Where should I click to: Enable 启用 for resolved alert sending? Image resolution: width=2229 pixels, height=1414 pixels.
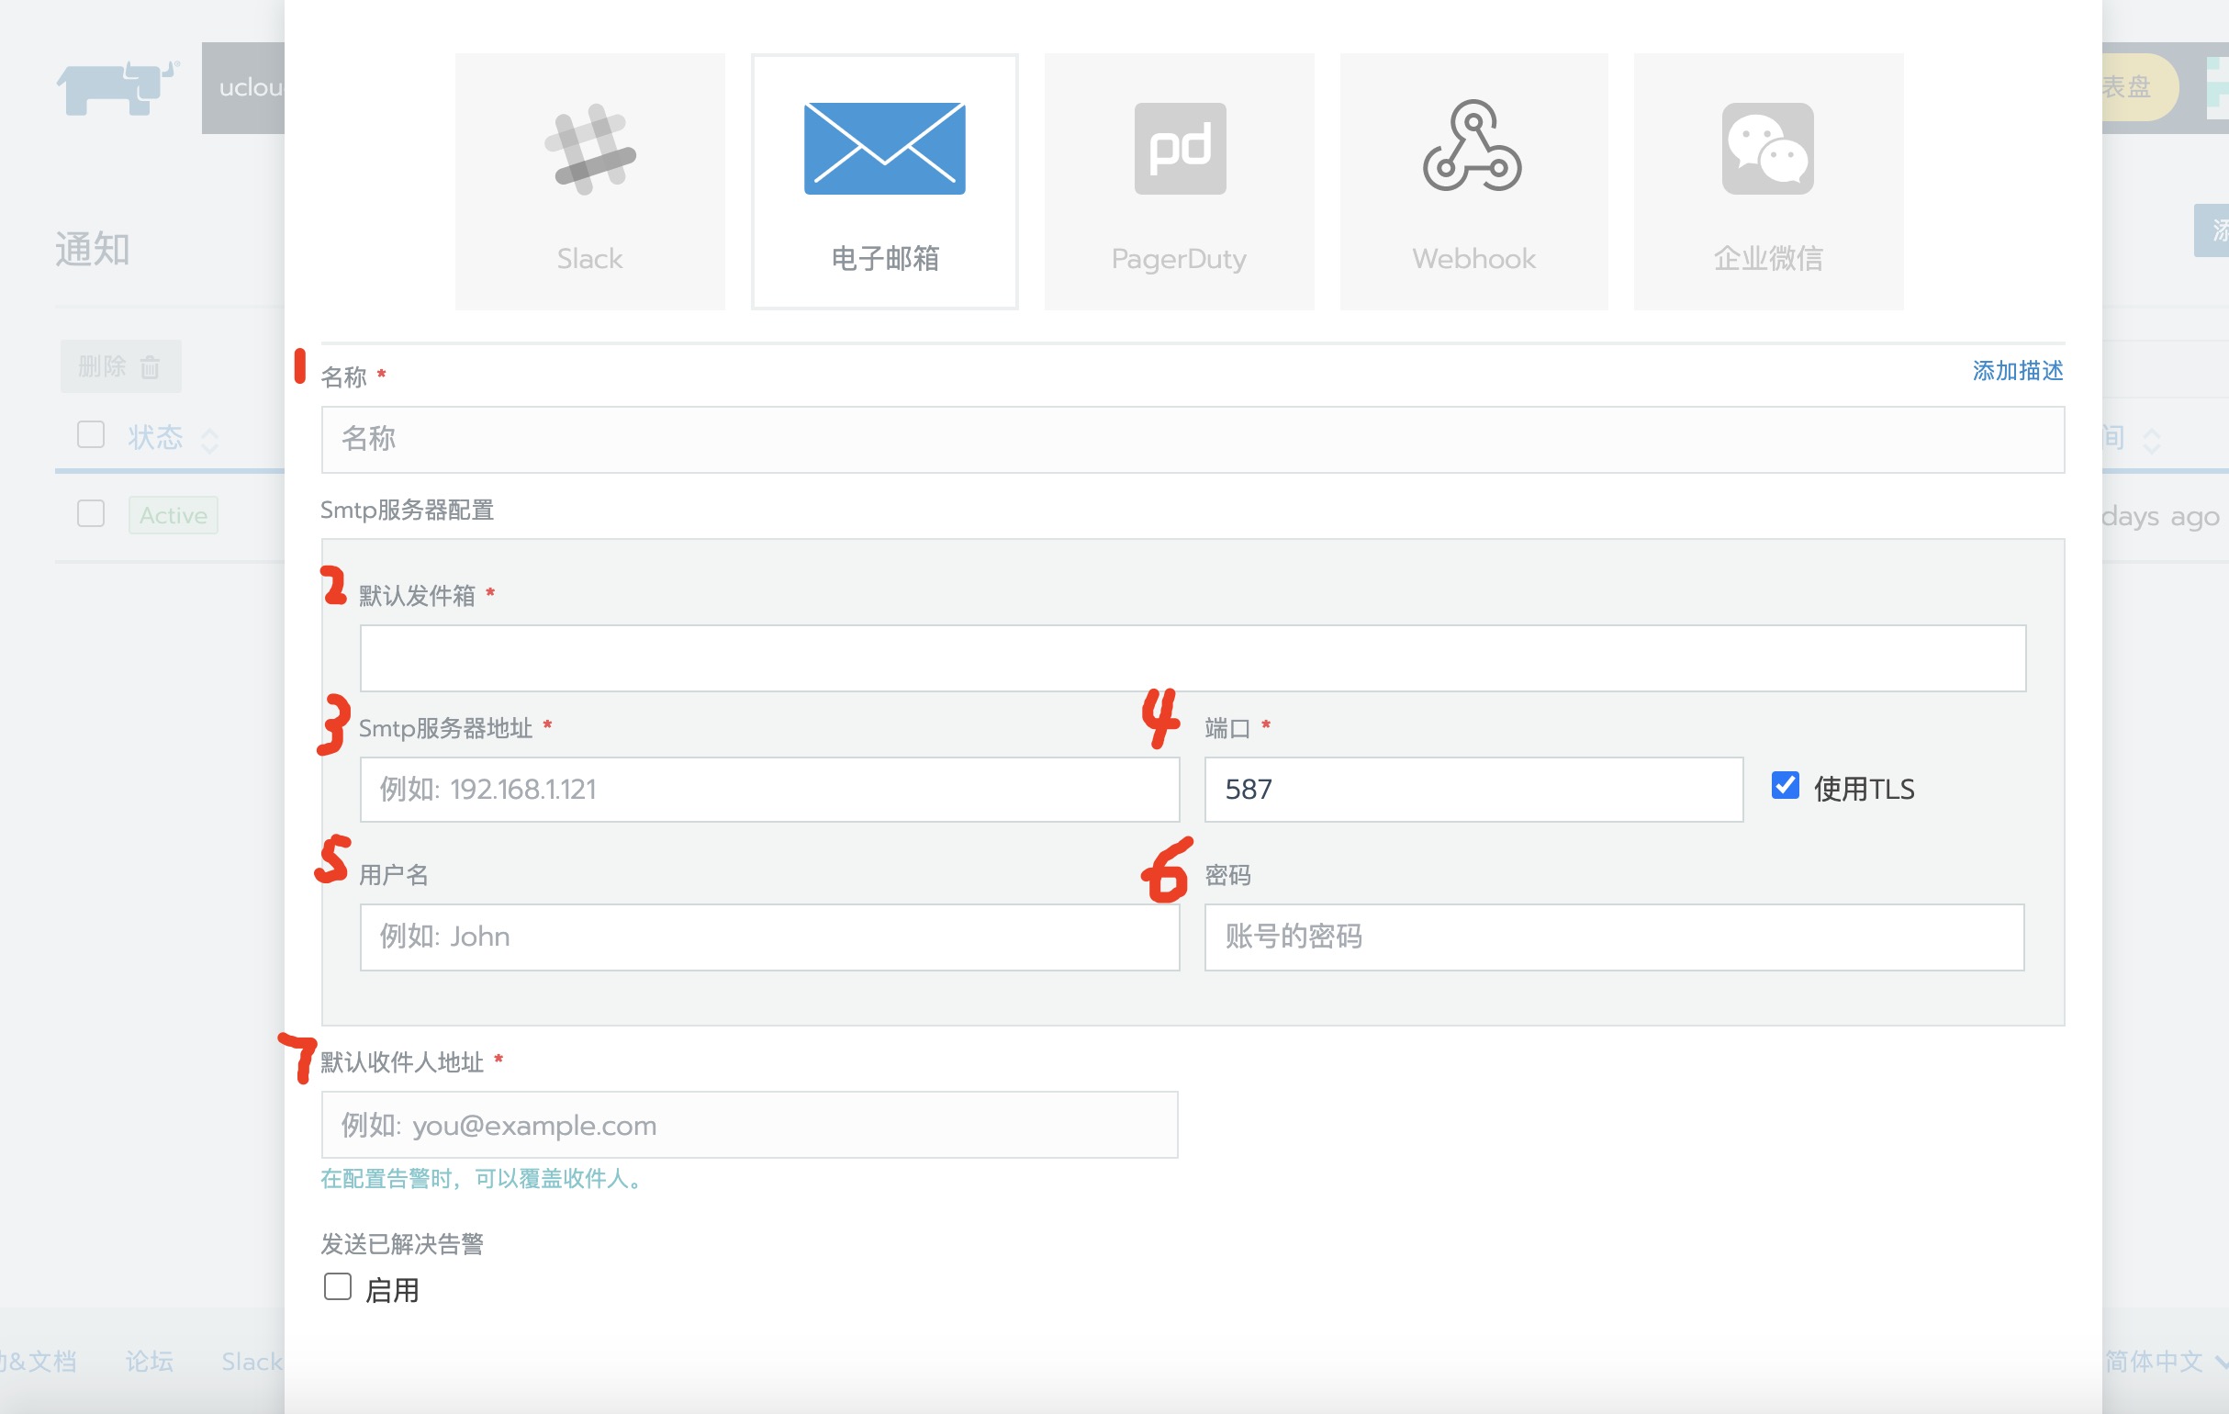[x=336, y=1287]
